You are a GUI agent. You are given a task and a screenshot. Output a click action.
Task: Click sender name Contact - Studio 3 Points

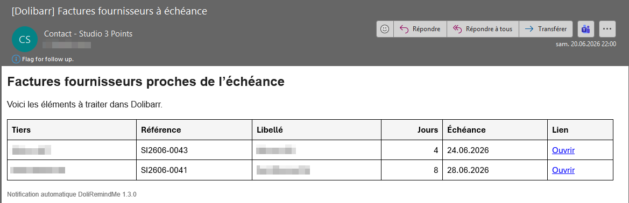coord(88,34)
